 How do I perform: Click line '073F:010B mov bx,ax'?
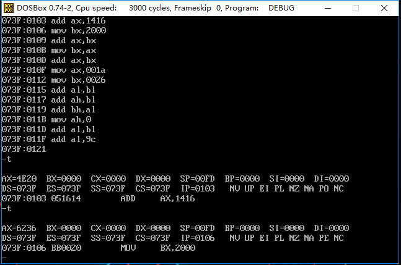[49, 51]
